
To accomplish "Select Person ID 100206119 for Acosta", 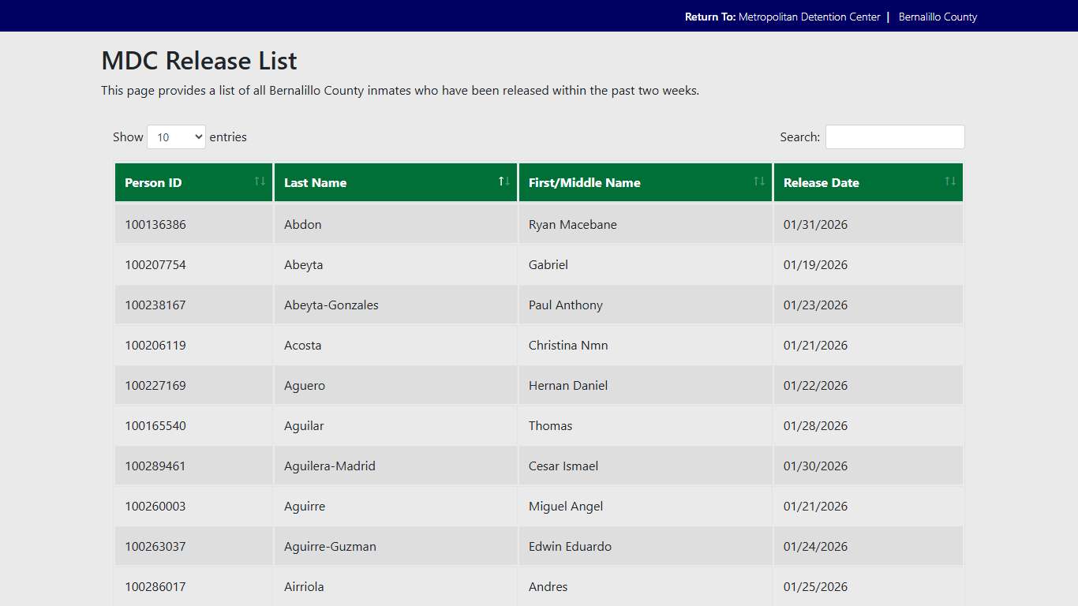I will [155, 345].
